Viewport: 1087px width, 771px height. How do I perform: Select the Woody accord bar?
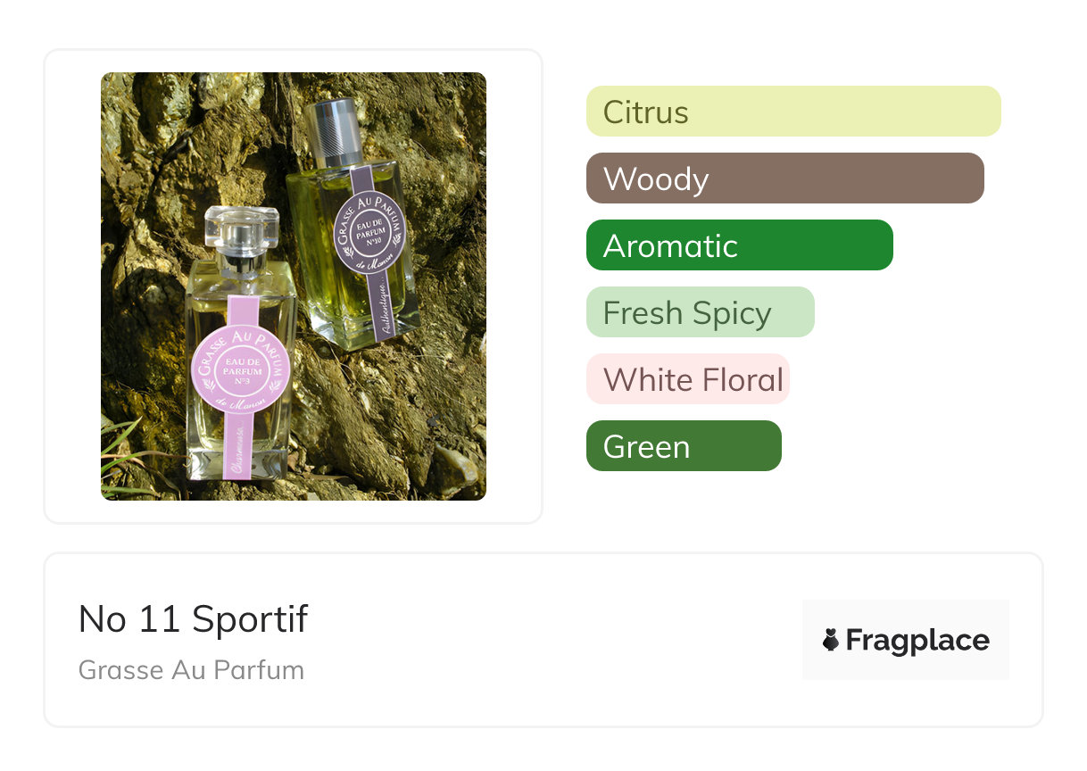pyautogui.click(x=784, y=178)
